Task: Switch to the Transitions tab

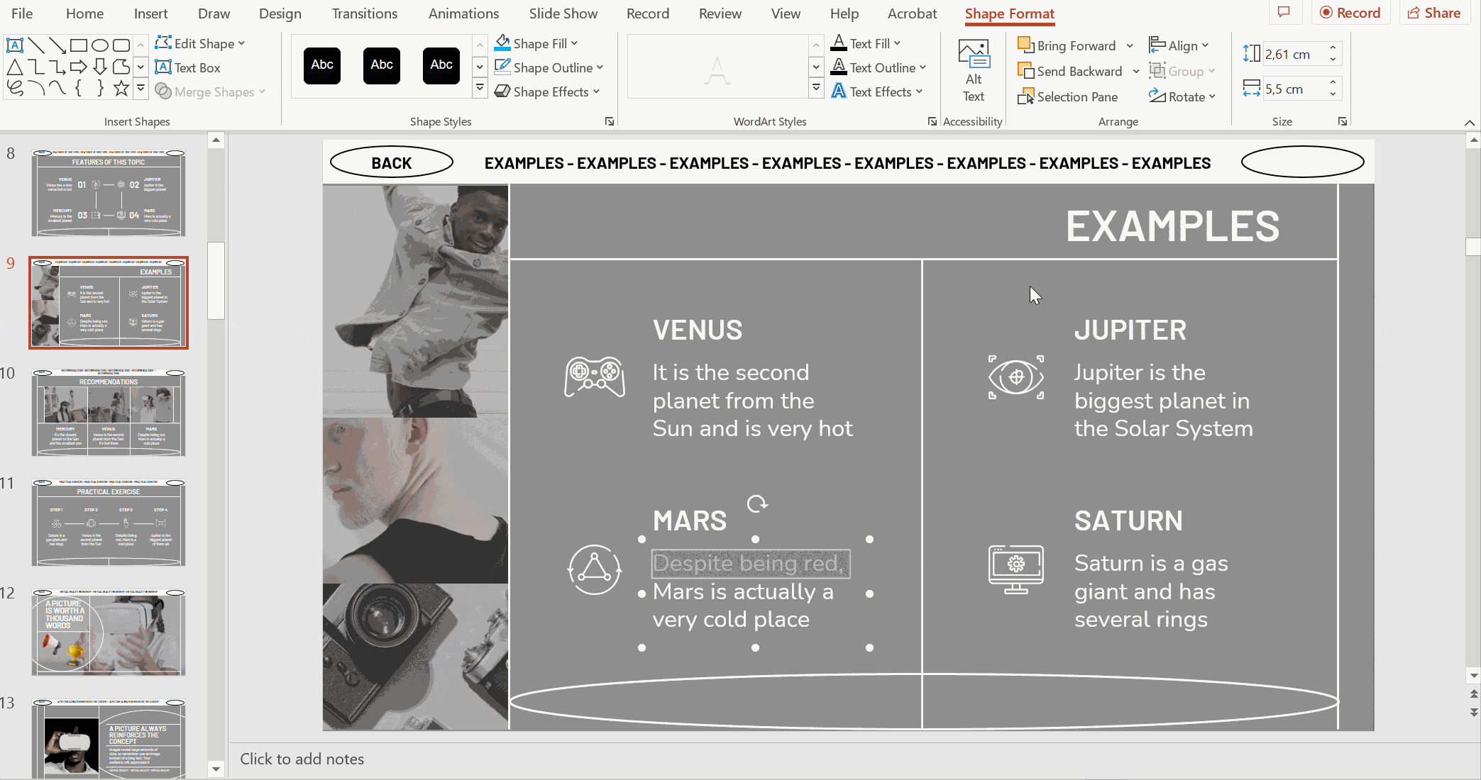Action: point(365,13)
